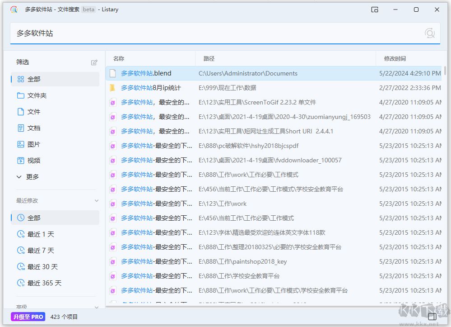The height and width of the screenshot is (327, 451).
Task: Click date 2/27/2022 2:33:36 PM
Action: [x=410, y=88]
